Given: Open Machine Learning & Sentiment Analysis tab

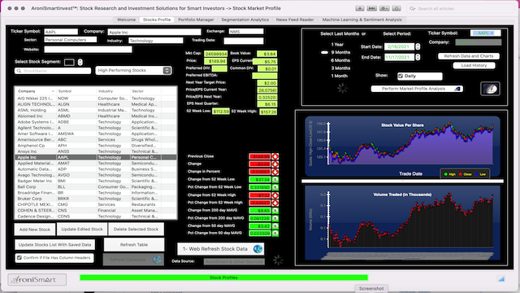Looking at the screenshot, I should point(362,20).
